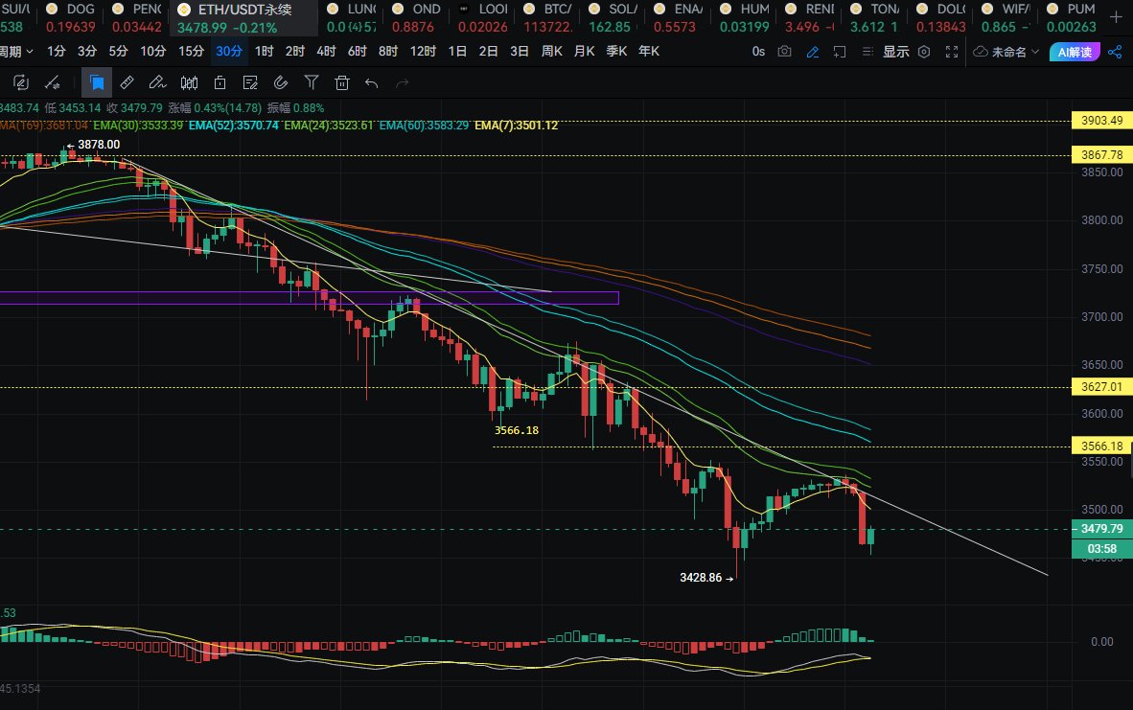The height and width of the screenshot is (710, 1133).
Task: Share the chart via share icon
Action: pyautogui.click(x=1115, y=52)
